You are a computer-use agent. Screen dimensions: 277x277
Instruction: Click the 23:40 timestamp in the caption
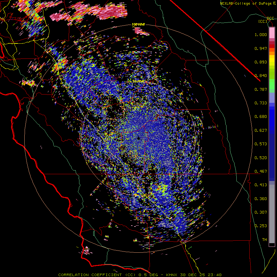[x=215, y=275]
